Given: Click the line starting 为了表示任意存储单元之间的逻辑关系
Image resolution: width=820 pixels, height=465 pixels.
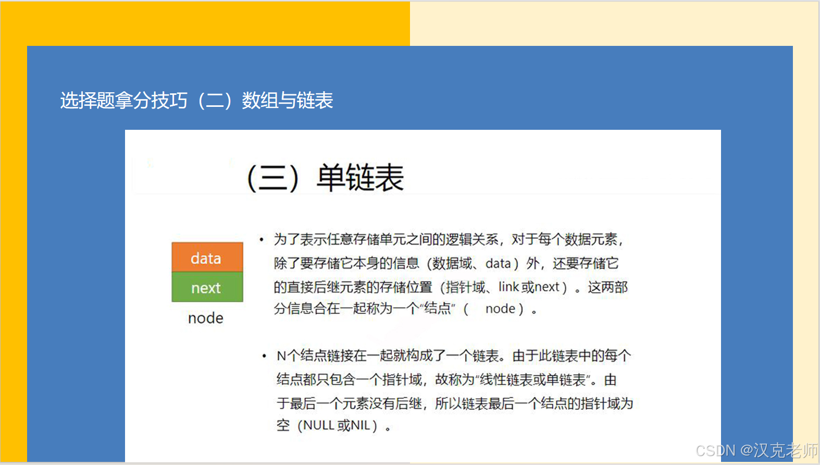Looking at the screenshot, I should (x=449, y=239).
